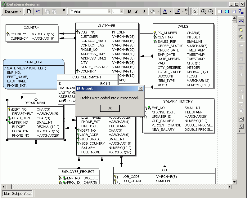Click the TOTAL_VALUE field in SALES
This screenshot has height=198, width=247.
coord(169,72)
